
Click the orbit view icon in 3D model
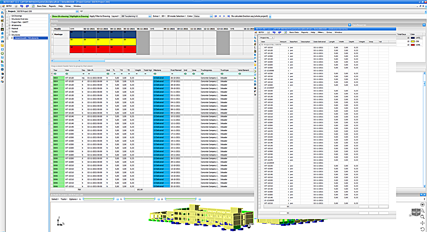[x=423, y=205]
